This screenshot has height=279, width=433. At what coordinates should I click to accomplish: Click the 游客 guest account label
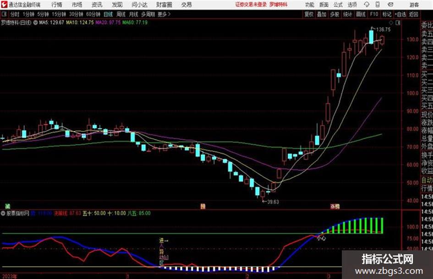coord(414,5)
